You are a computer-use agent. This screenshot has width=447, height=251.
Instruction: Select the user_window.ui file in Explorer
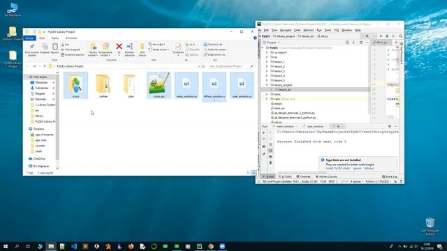pyautogui.click(x=242, y=85)
